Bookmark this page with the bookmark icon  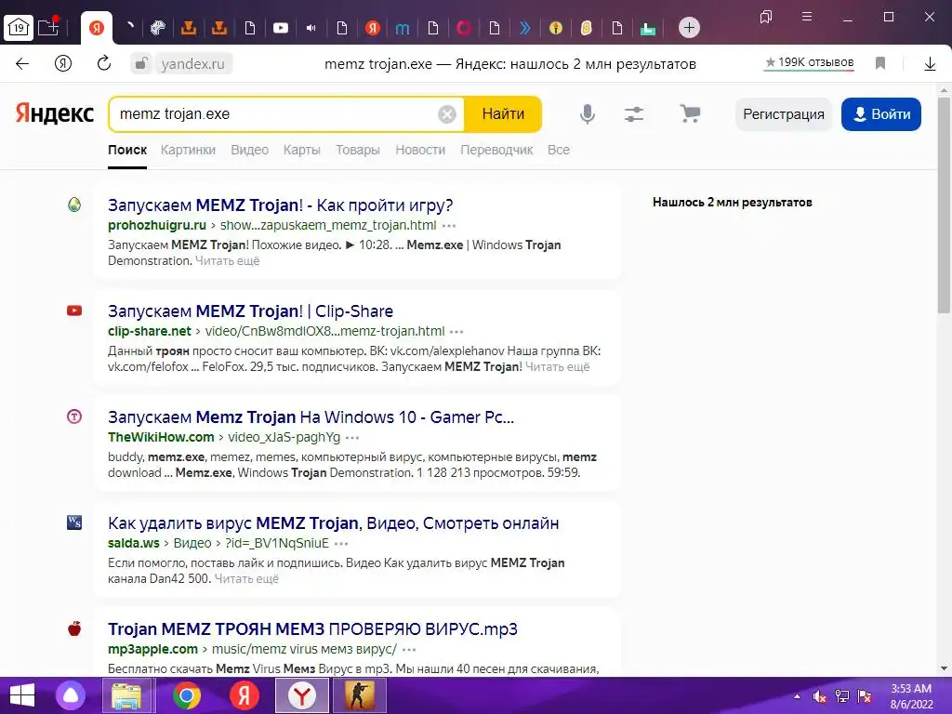(x=879, y=63)
